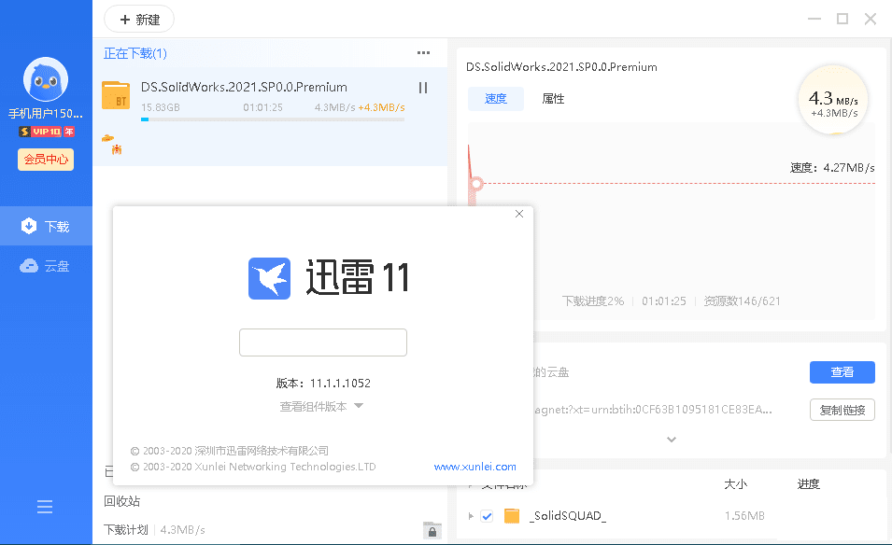Viewport: 892px width, 545px height.
Task: Open 会员中心 member center
Action: pos(46,160)
